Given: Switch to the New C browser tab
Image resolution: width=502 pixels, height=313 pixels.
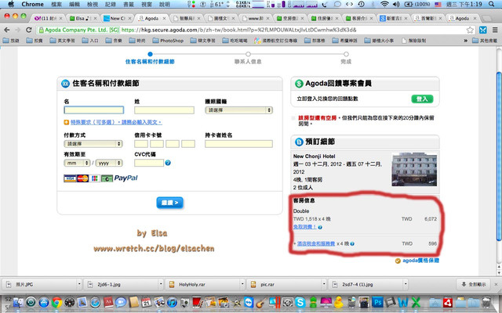Looking at the screenshot, I should pos(116,18).
